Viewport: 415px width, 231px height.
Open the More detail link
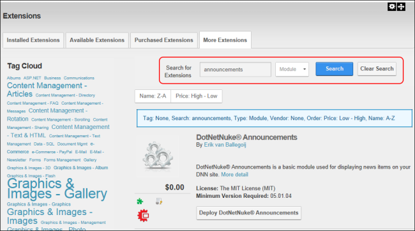(234, 174)
